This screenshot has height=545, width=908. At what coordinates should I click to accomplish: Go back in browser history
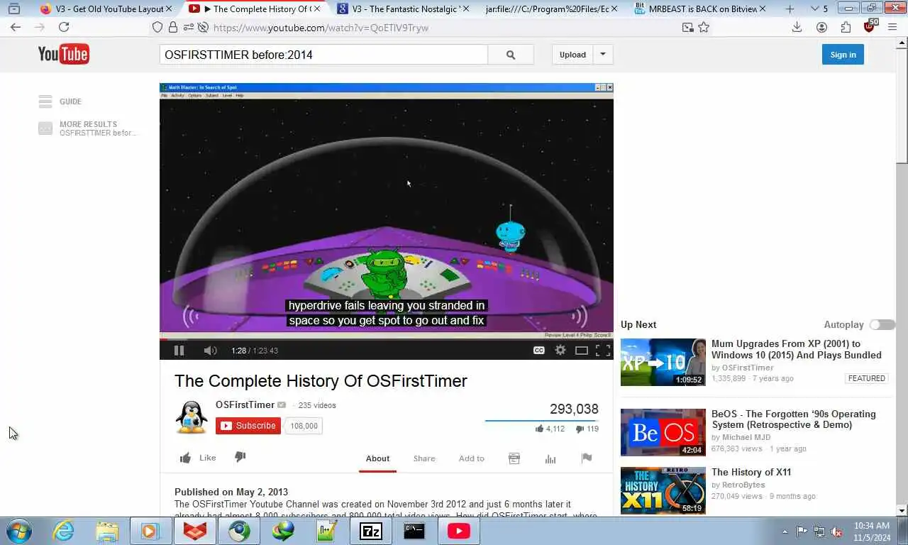pyautogui.click(x=16, y=27)
